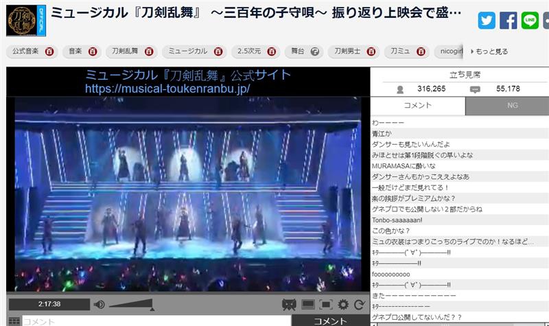The image size is (549, 326).
Task: Click the ミュージカル tag
Action: click(187, 51)
